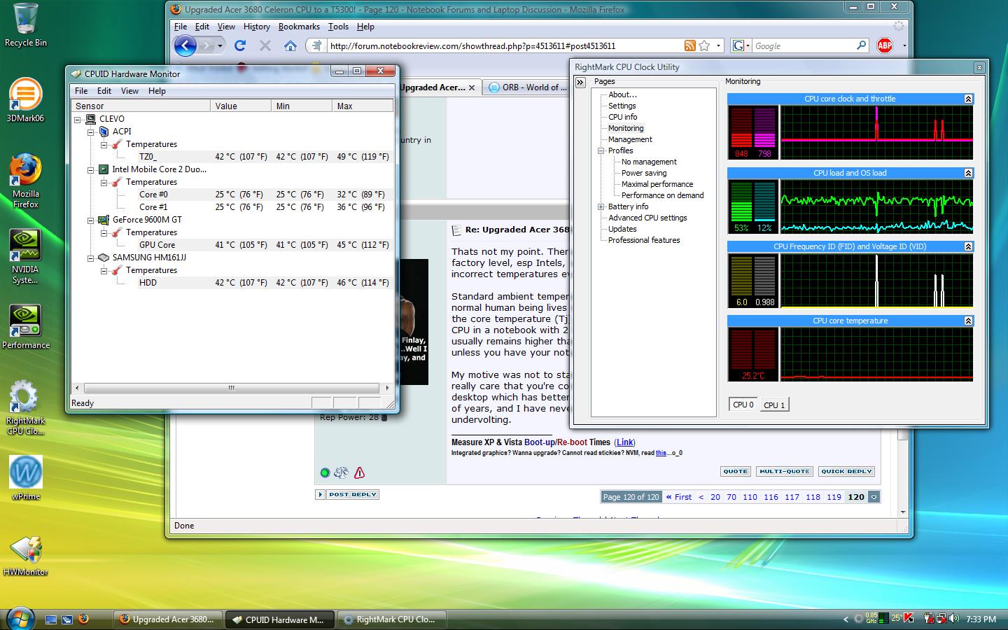Screen dimensions: 1008x630
Task: Open Advanced CPU settings page
Action: point(647,218)
